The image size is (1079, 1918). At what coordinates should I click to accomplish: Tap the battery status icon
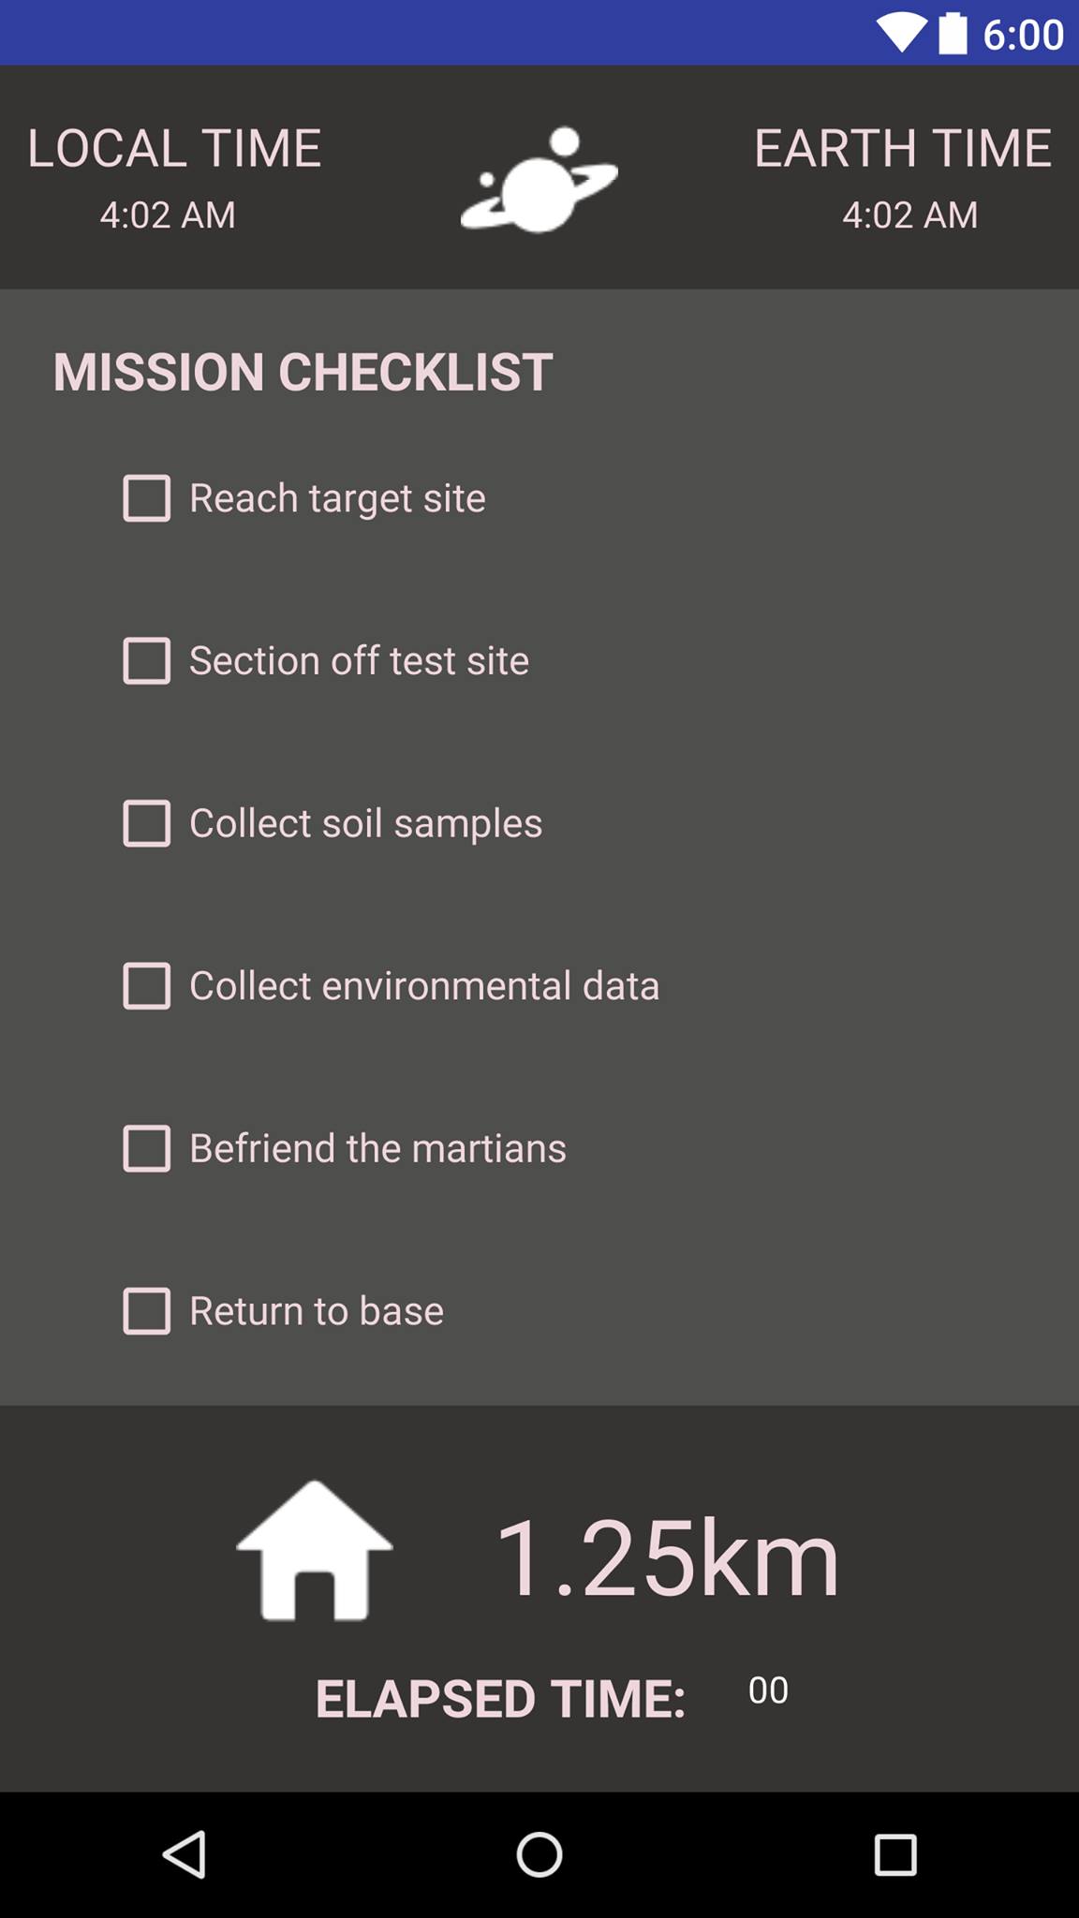click(953, 34)
